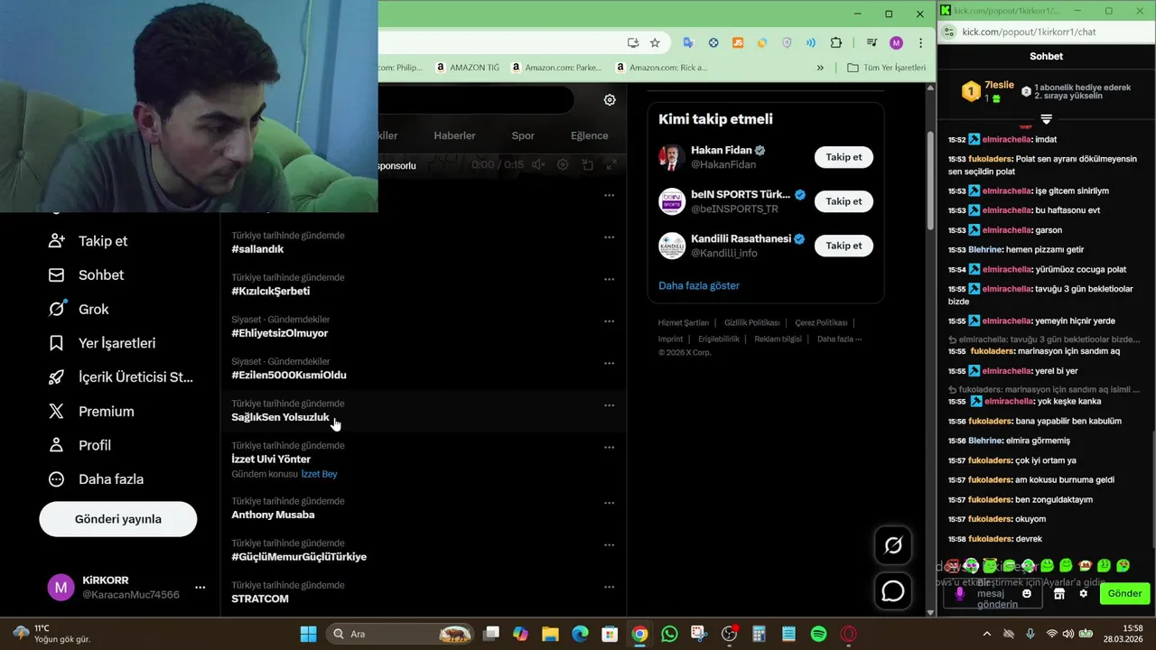The image size is (1156, 650).
Task: Send chat message with Gönder button
Action: coord(1124,593)
